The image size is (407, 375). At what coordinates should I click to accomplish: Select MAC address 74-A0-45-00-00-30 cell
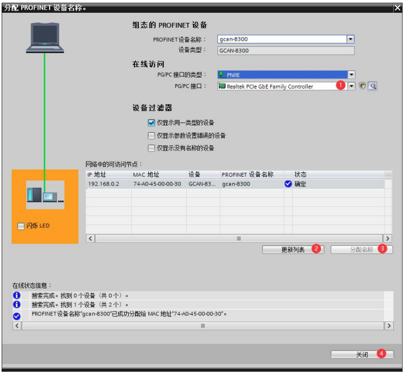(x=158, y=184)
